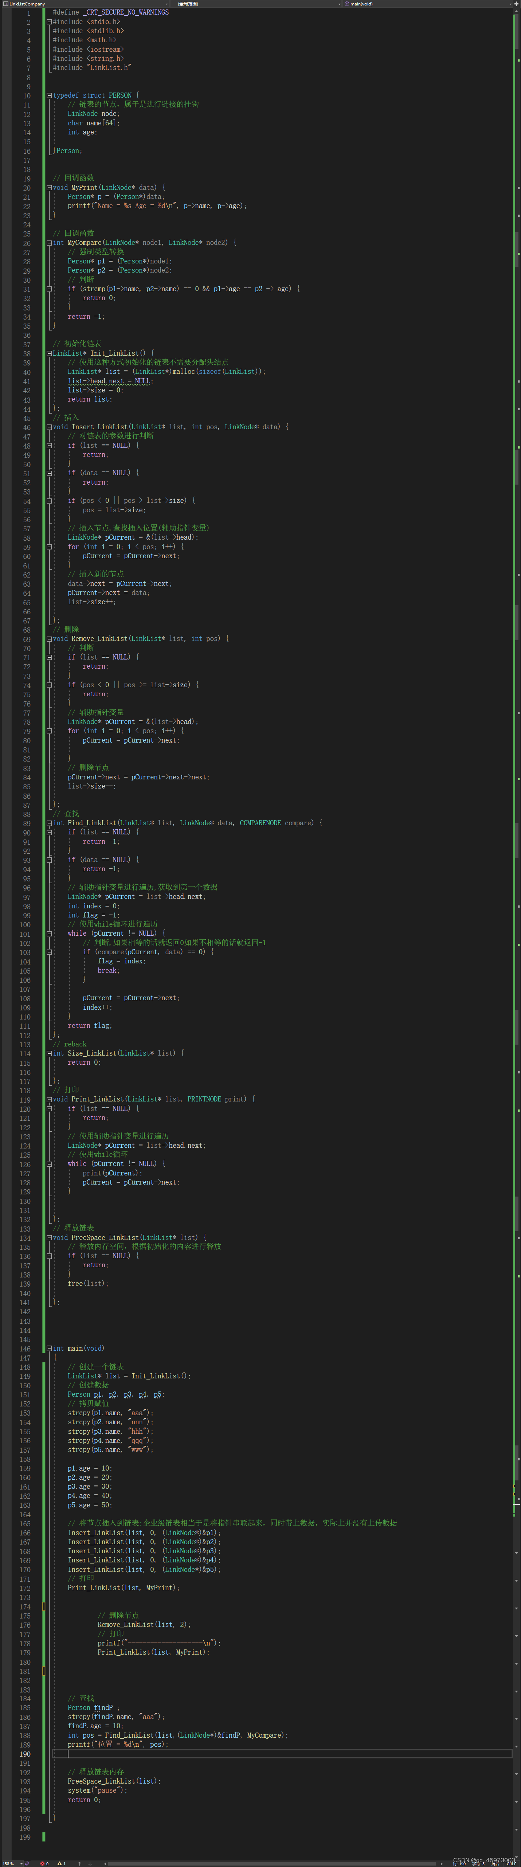
Task: Collapse the strcmp if-block at line 31
Action: pyautogui.click(x=49, y=289)
